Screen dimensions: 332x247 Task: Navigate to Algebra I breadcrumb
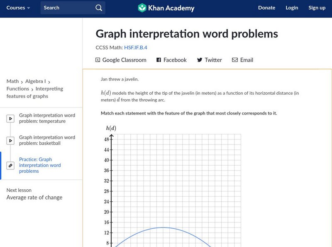click(x=36, y=81)
